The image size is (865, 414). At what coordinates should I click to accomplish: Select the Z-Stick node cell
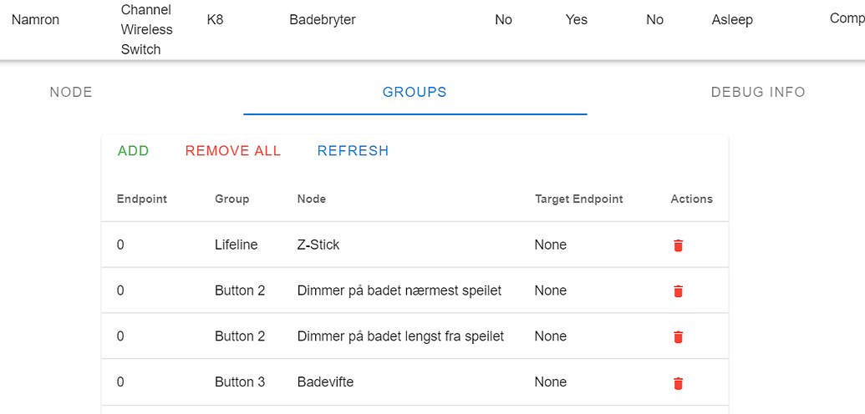coord(318,245)
